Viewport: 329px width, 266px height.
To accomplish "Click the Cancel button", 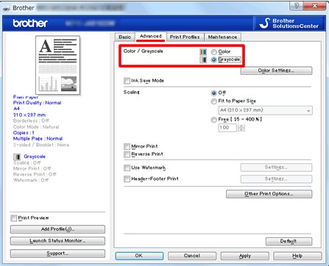I will pyautogui.click(x=192, y=256).
